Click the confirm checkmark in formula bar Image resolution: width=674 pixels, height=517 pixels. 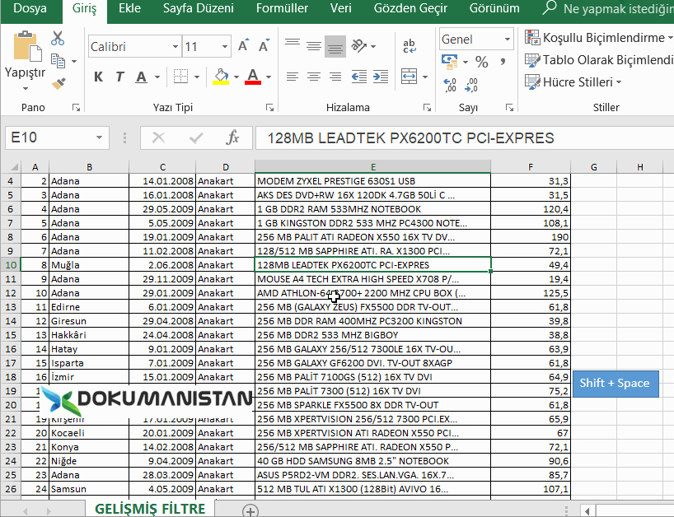tap(196, 137)
